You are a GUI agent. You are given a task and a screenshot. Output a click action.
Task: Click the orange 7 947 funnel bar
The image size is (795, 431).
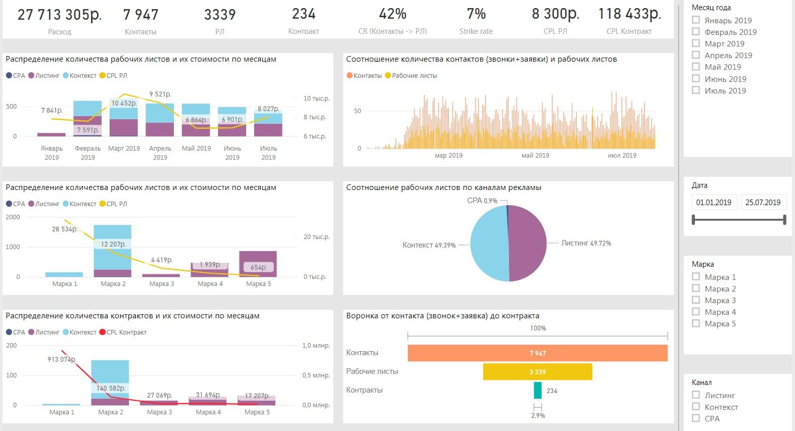point(537,353)
